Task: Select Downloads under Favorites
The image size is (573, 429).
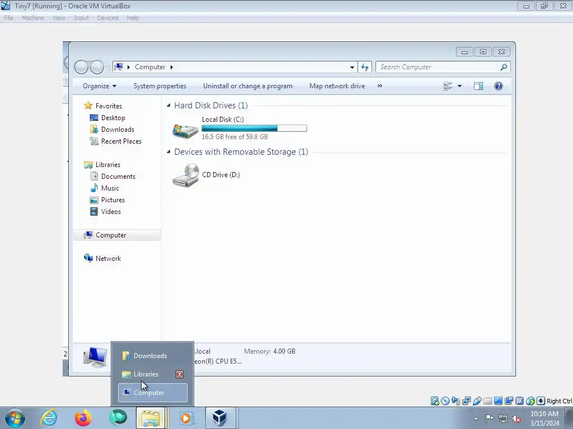Action: point(118,130)
